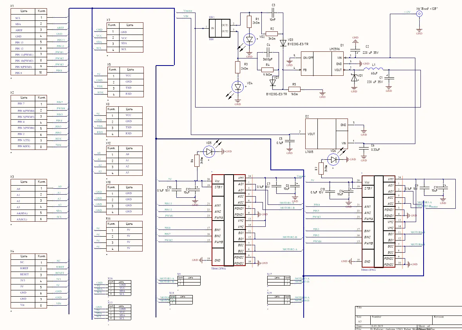Click the Vmotor net label at top
Image resolution: width=462 pixels, height=330 pixels.
tap(188, 11)
